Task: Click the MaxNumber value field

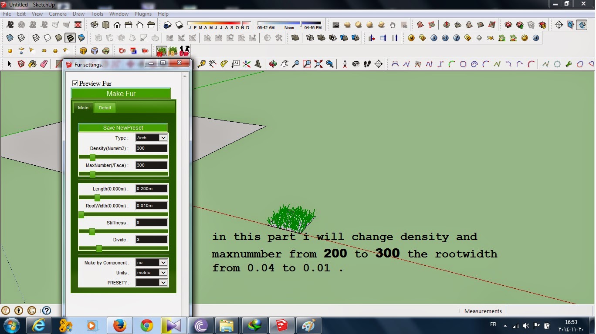Action: pos(151,165)
